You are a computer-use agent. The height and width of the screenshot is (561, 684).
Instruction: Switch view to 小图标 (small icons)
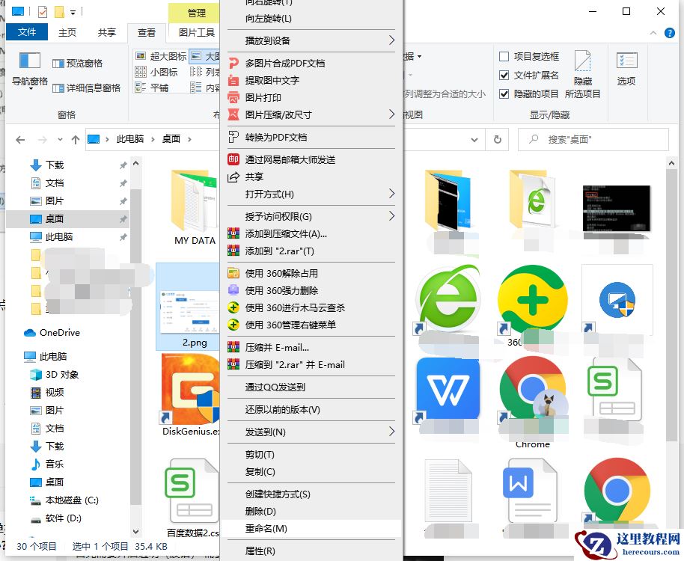pyautogui.click(x=157, y=71)
